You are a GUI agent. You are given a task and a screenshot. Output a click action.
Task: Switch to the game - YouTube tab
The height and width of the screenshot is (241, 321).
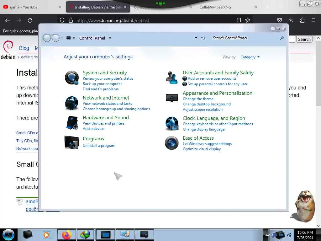[31, 7]
